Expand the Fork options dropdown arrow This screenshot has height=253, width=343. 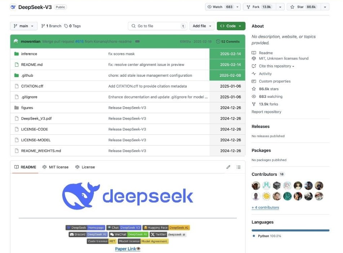tap(280, 7)
